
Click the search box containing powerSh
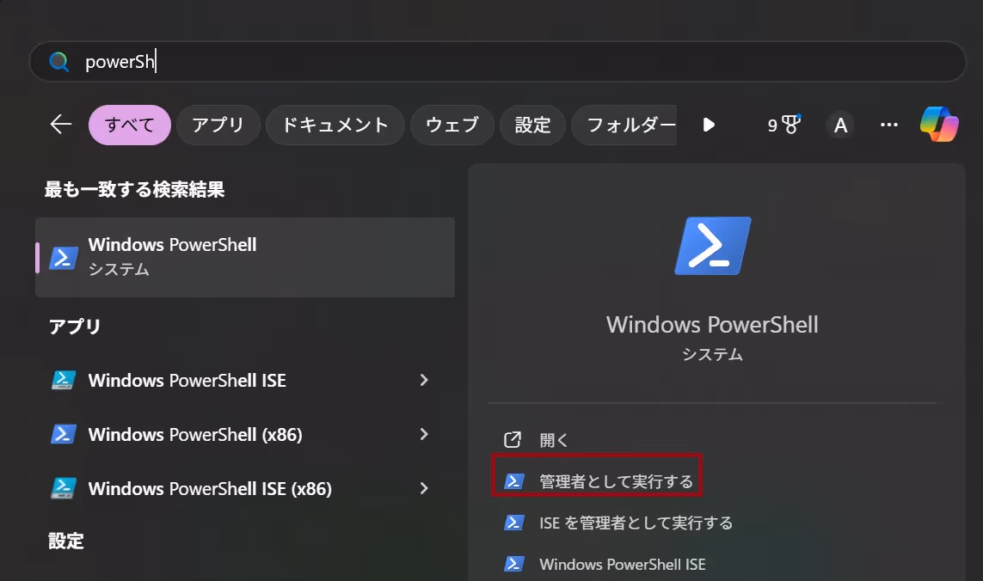point(497,61)
